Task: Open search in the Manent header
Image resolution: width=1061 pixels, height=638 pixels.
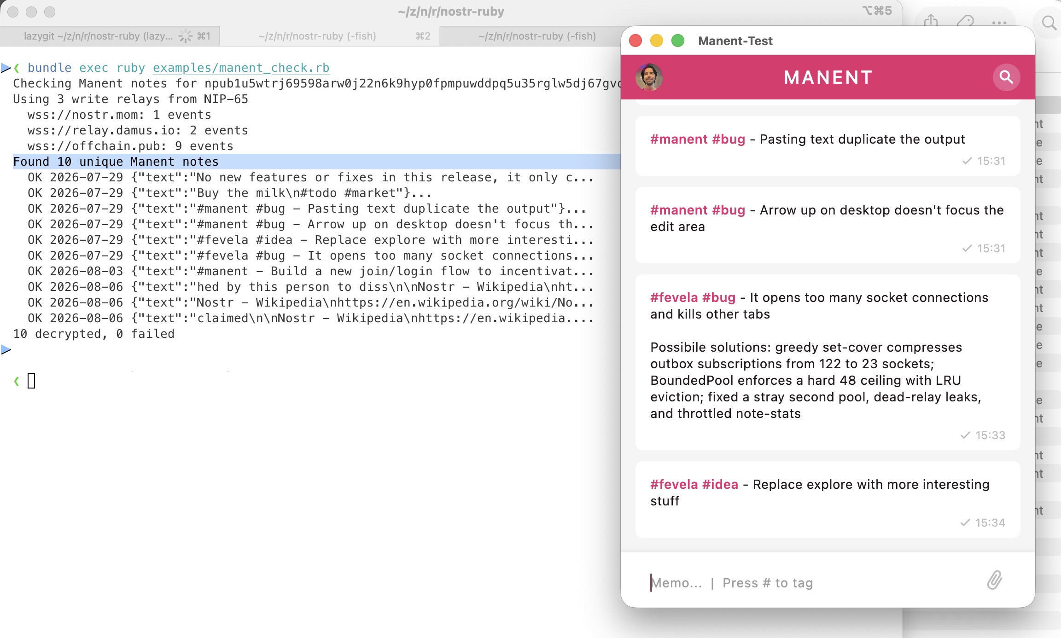Action: tap(1006, 77)
